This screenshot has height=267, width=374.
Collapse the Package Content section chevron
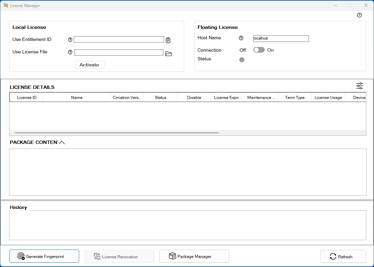[62, 143]
